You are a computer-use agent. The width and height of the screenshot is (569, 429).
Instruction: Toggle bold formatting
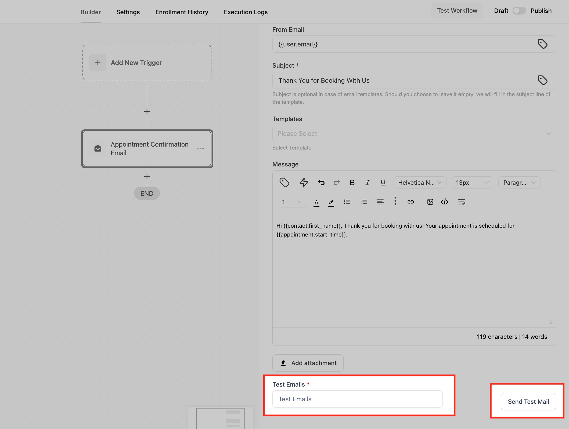pyautogui.click(x=352, y=182)
